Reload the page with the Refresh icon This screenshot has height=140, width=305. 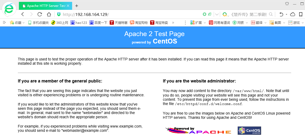40,14
